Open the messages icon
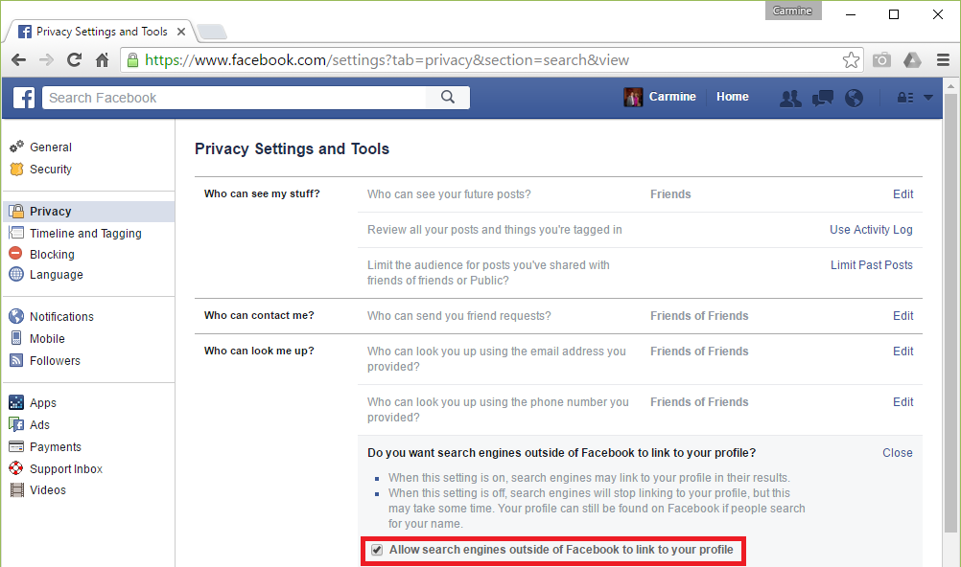Screen dimensions: 961x567 point(823,98)
